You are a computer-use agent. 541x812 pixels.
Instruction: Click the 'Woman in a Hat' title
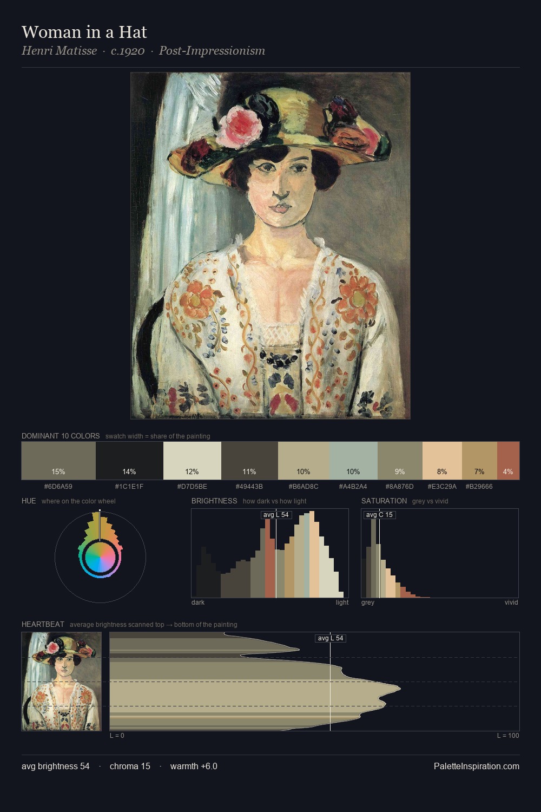[84, 32]
